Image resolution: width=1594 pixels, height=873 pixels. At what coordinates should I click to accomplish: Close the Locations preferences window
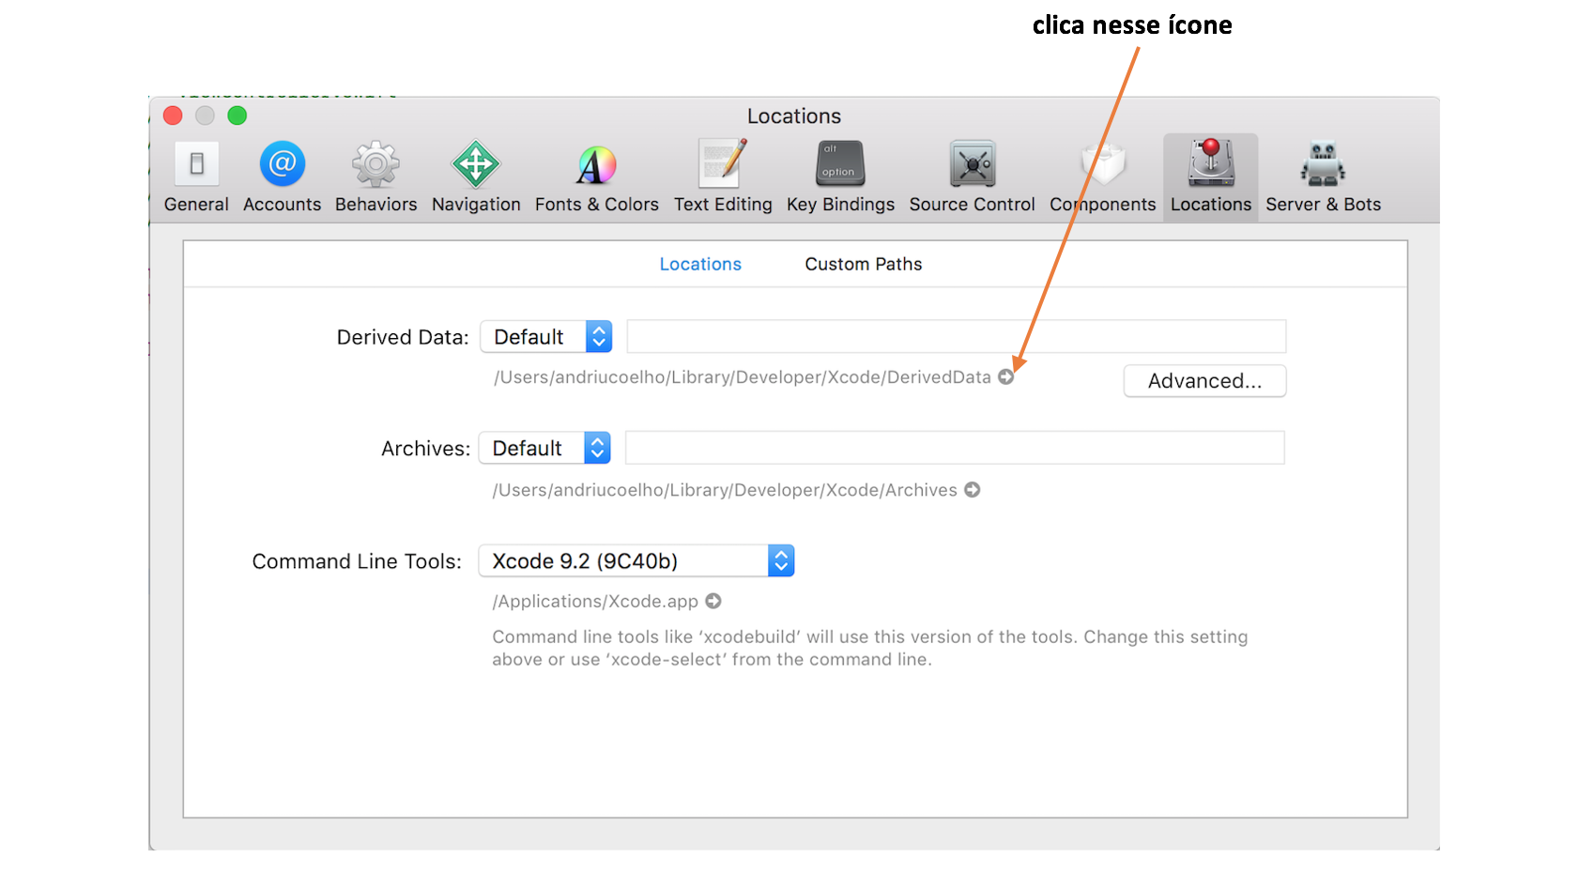[x=173, y=115]
